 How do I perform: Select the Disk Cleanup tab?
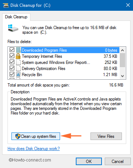pyautogui.click(x=16, y=17)
